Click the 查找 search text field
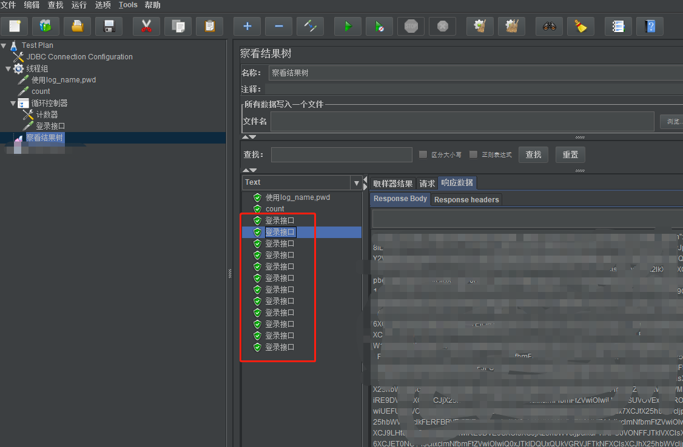This screenshot has width=683, height=447. [x=341, y=154]
